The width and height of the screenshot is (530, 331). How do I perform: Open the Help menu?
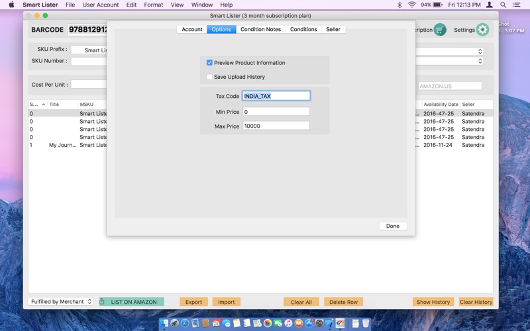pyautogui.click(x=226, y=5)
